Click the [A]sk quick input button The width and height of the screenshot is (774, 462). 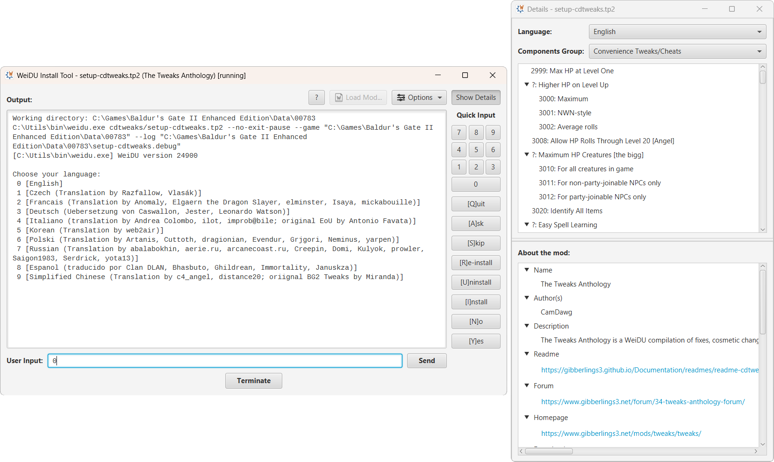(x=476, y=224)
